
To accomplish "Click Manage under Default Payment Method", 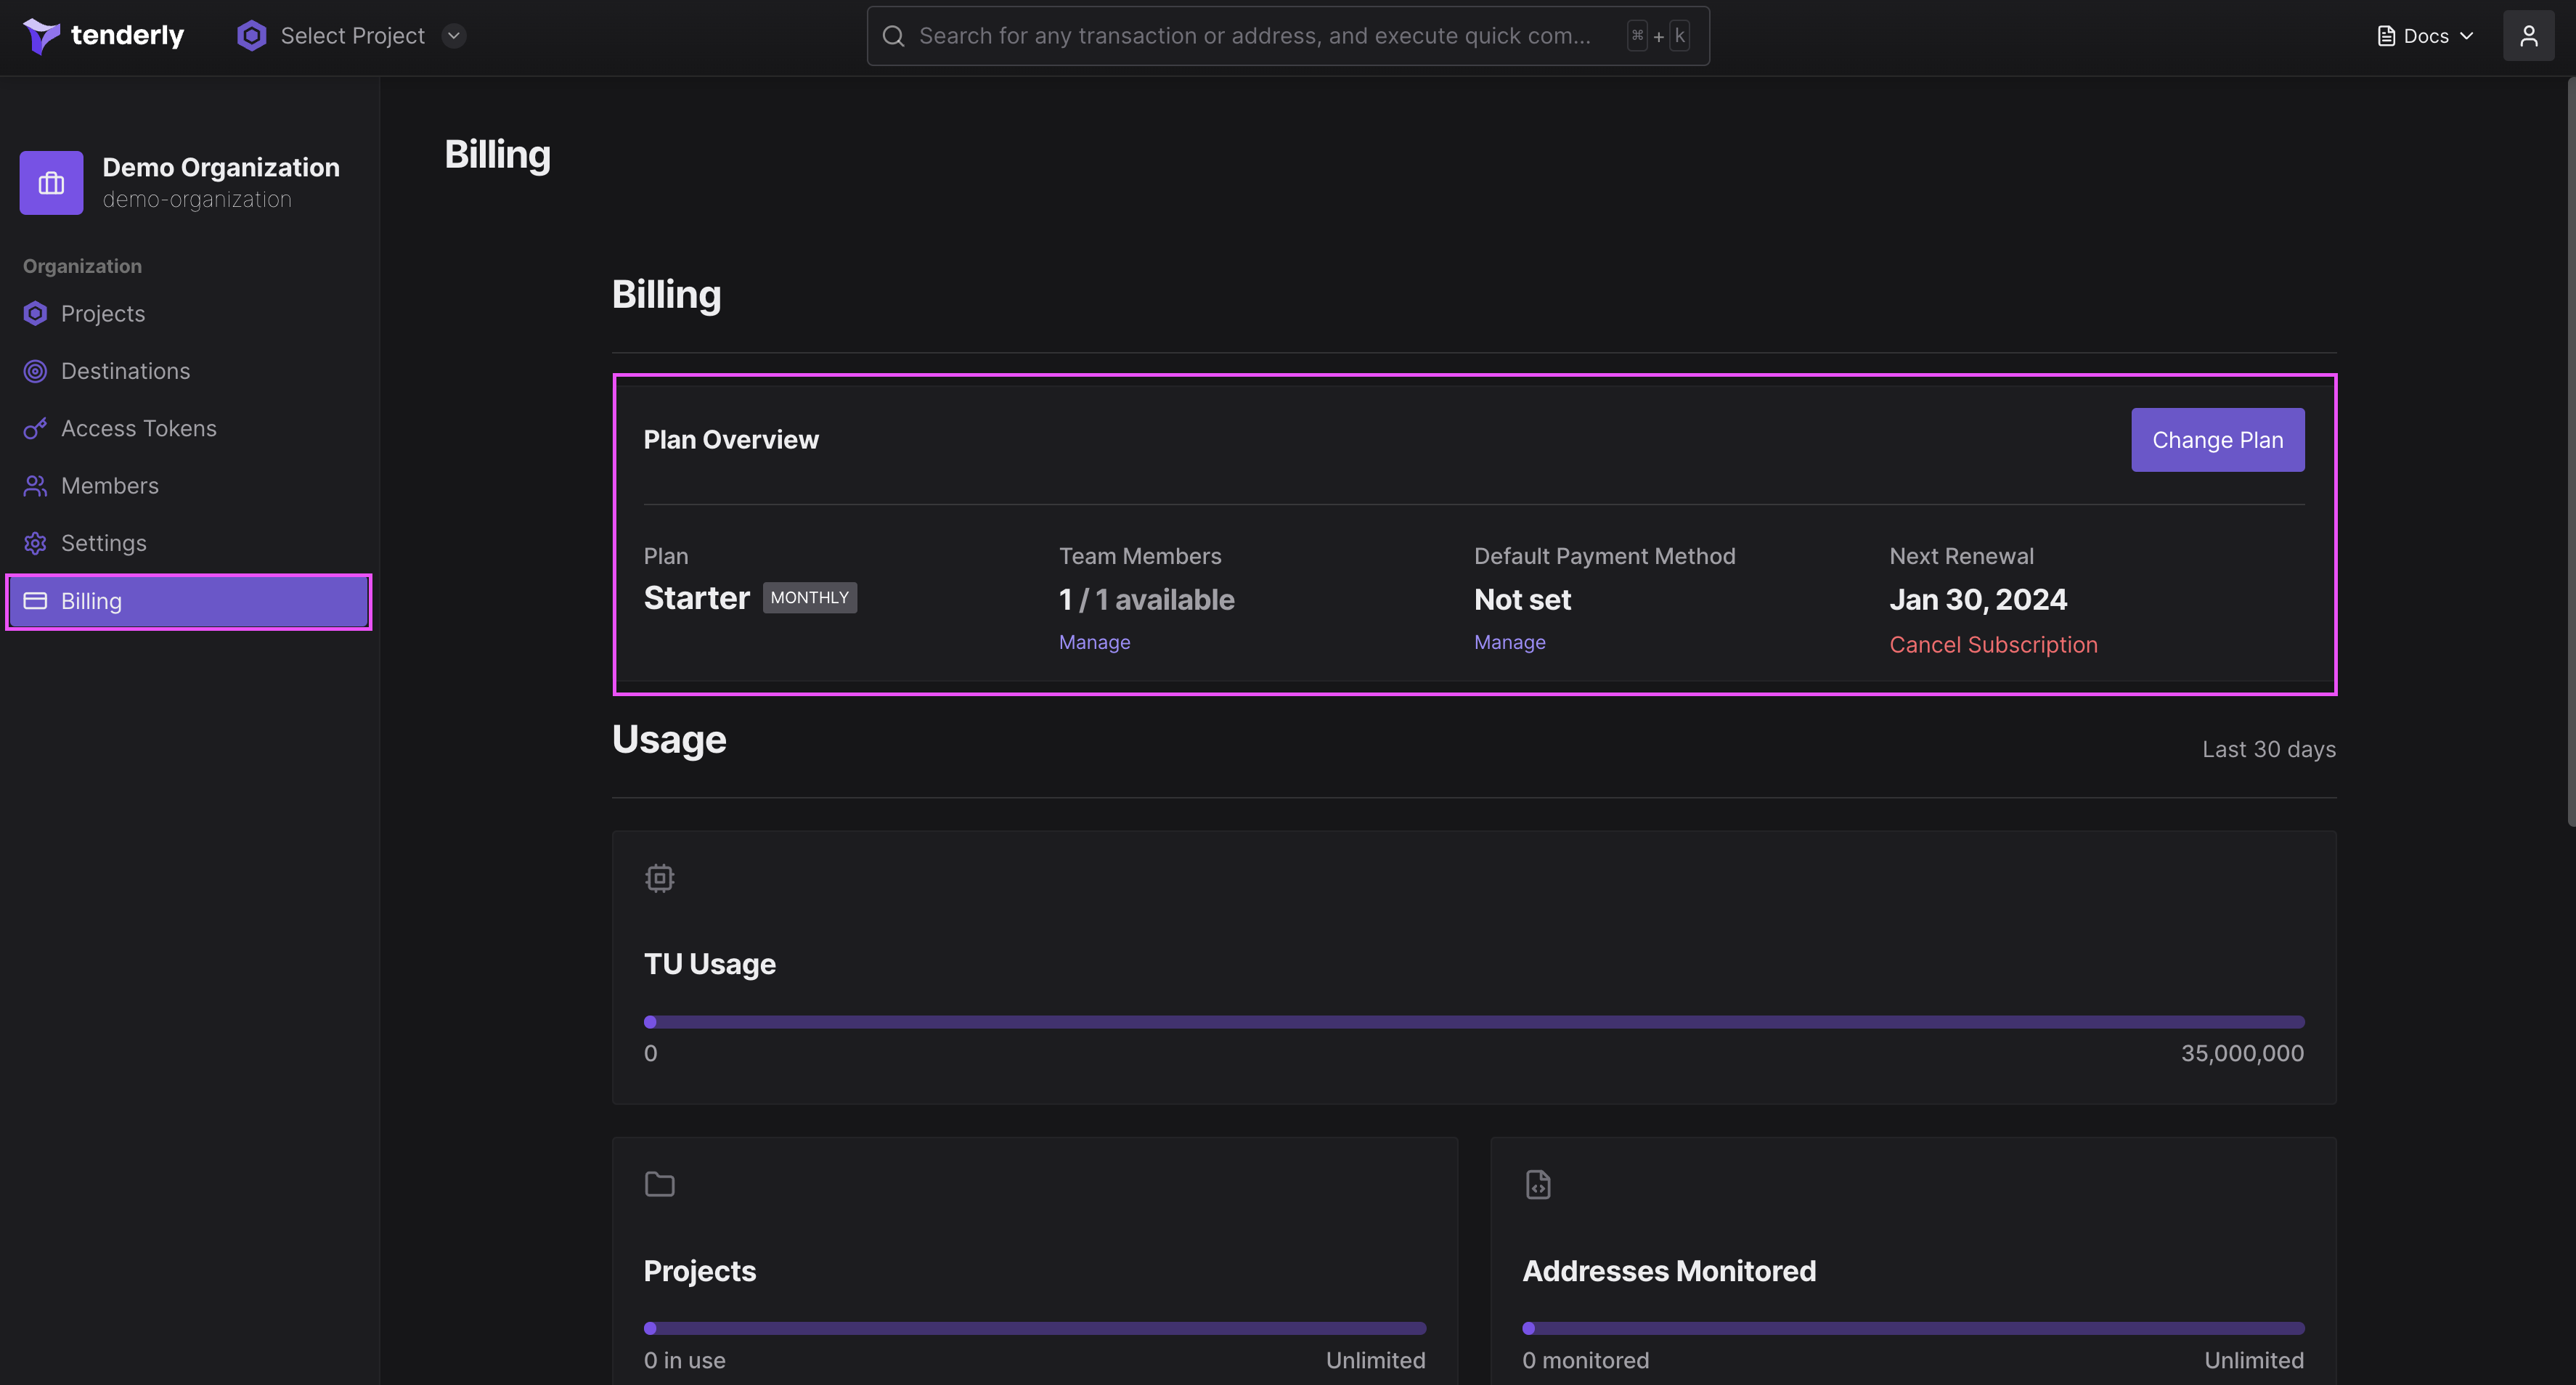I will click(x=1509, y=642).
